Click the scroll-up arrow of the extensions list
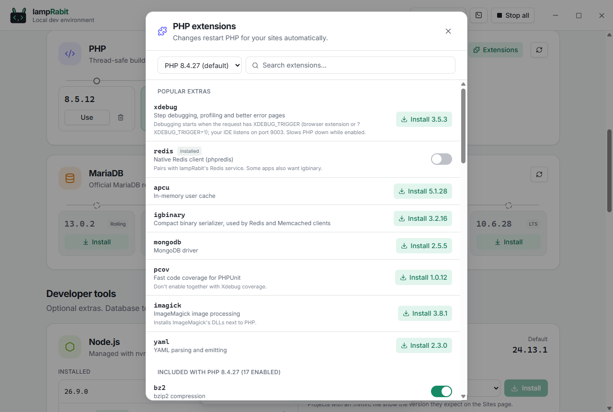 pyautogui.click(x=463, y=84)
